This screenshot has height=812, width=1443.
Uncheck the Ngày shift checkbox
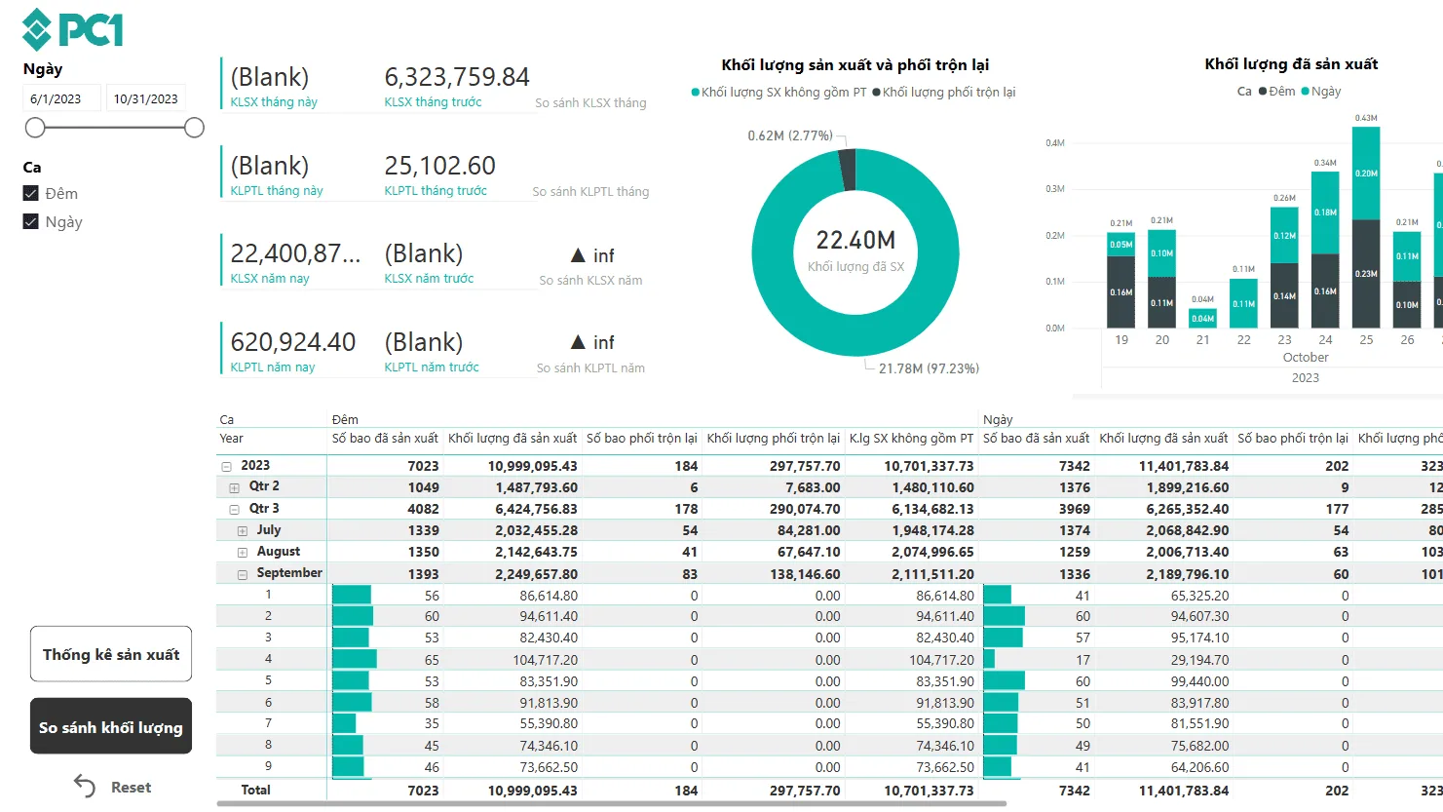tap(31, 221)
